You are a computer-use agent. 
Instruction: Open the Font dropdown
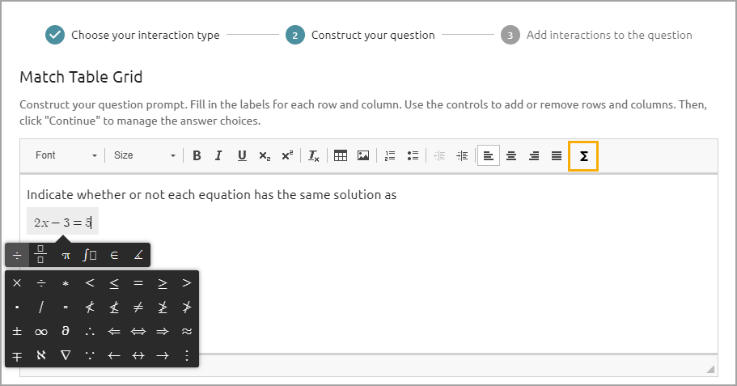click(66, 155)
